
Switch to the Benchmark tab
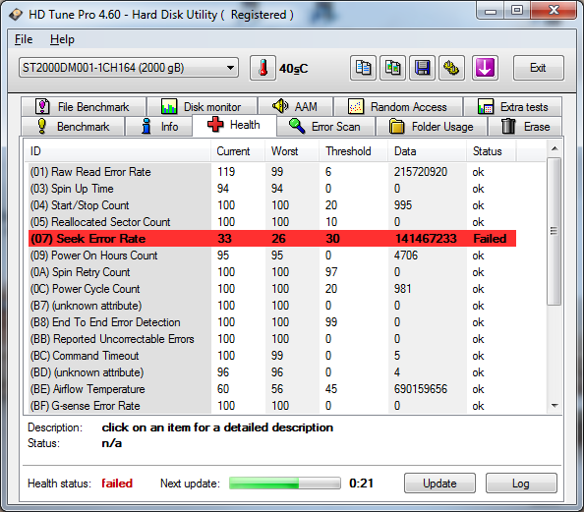[73, 127]
